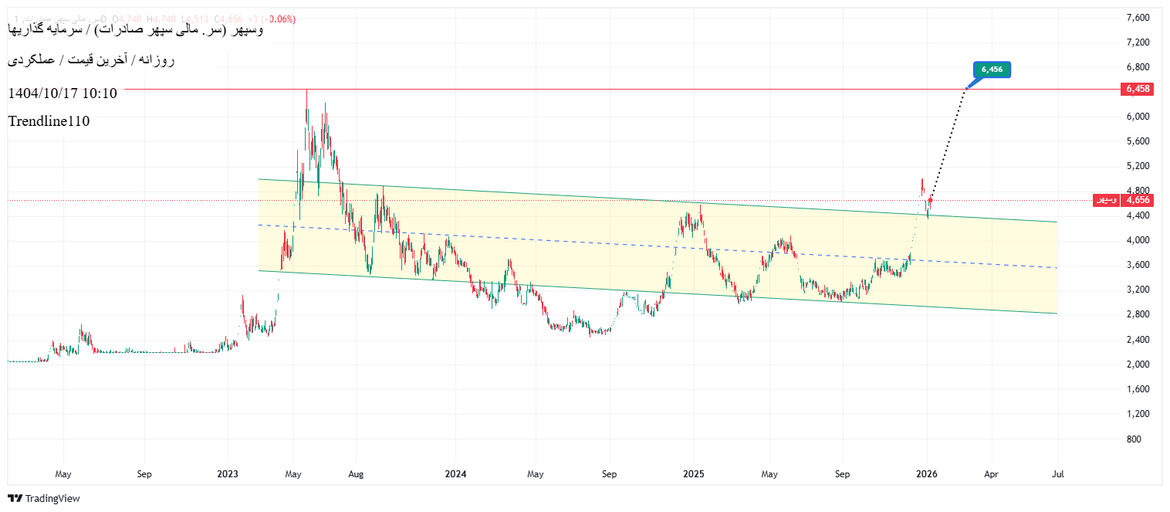Image resolution: width=1170 pixels, height=512 pixels.
Task: Click the TradingView logo
Action: 44,498
